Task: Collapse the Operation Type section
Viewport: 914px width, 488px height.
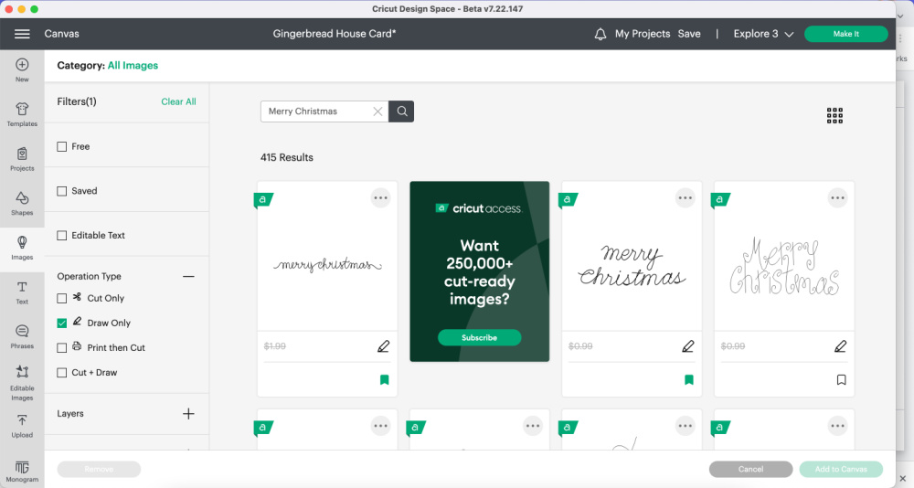Action: coord(188,276)
